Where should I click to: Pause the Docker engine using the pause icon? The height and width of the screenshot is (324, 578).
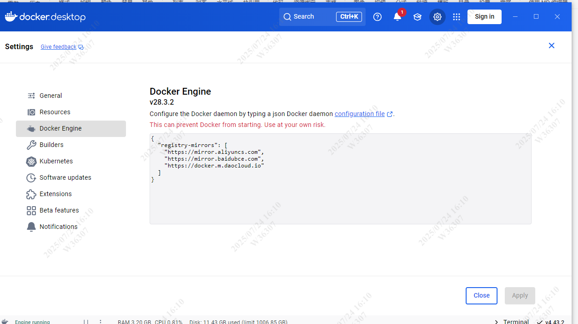[x=86, y=321]
